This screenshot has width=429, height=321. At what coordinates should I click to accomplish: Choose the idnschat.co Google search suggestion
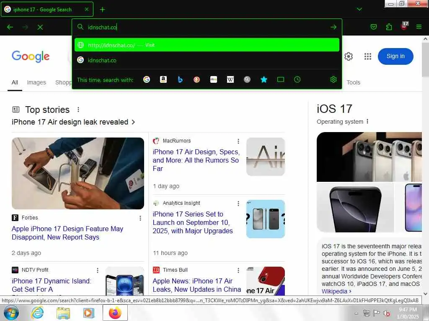[207, 60]
